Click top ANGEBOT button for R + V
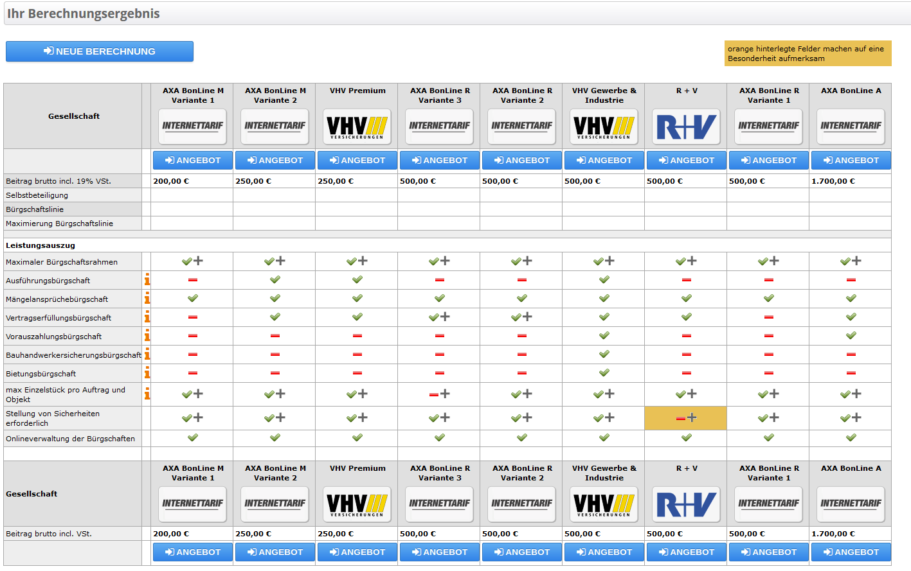This screenshot has width=911, height=571. point(687,160)
